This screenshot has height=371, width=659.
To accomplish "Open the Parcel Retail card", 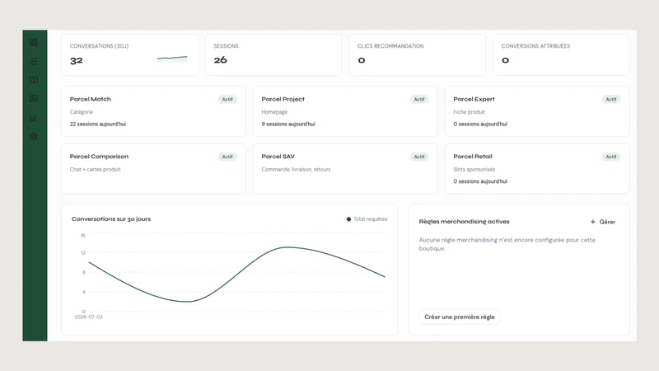I will pyautogui.click(x=537, y=169).
